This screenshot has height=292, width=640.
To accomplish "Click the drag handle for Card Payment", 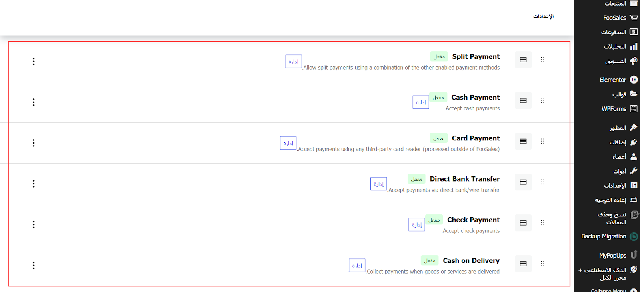I will click(x=543, y=141).
